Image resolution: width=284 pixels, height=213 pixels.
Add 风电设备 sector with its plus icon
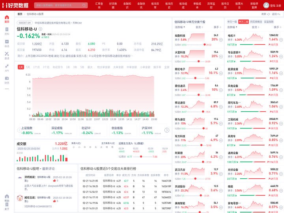pyautogui.click(x=281, y=90)
